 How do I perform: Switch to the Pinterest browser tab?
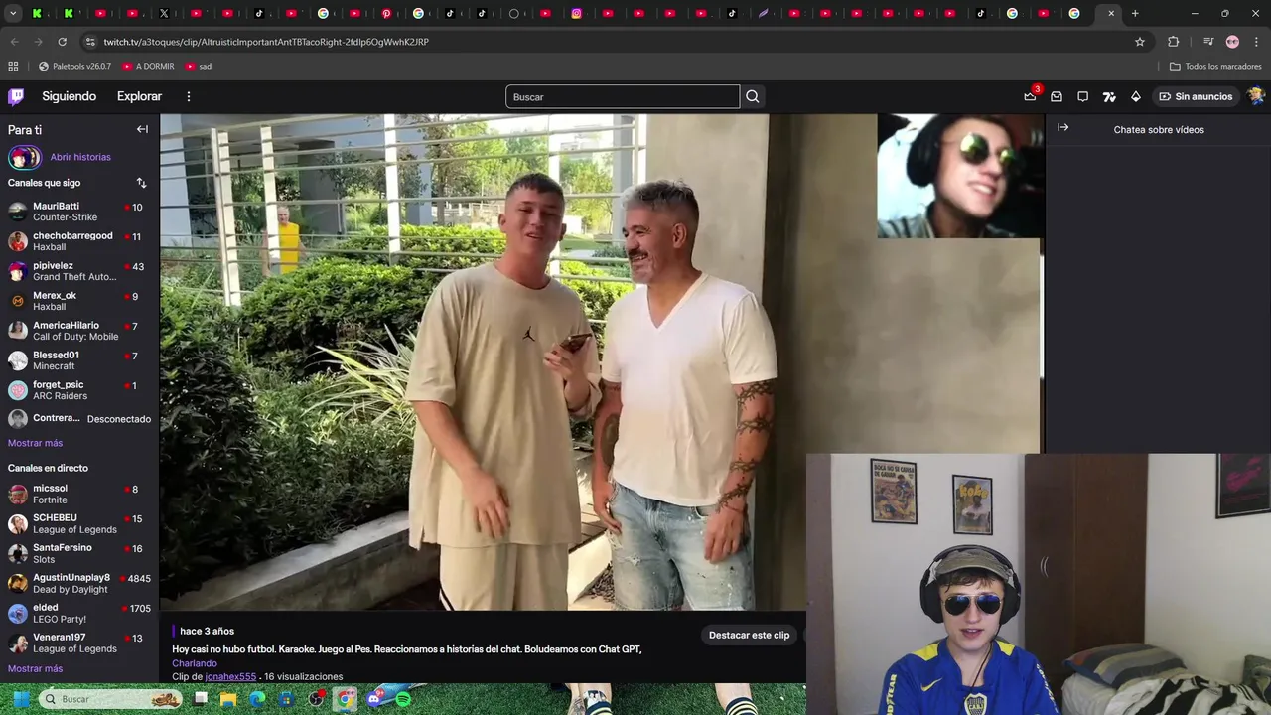point(386,13)
